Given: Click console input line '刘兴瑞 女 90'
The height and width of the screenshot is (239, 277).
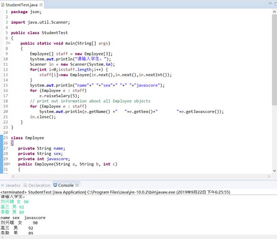Looking at the screenshot, I should (14, 202).
